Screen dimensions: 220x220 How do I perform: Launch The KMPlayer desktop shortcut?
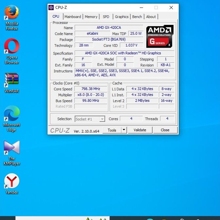point(12,148)
